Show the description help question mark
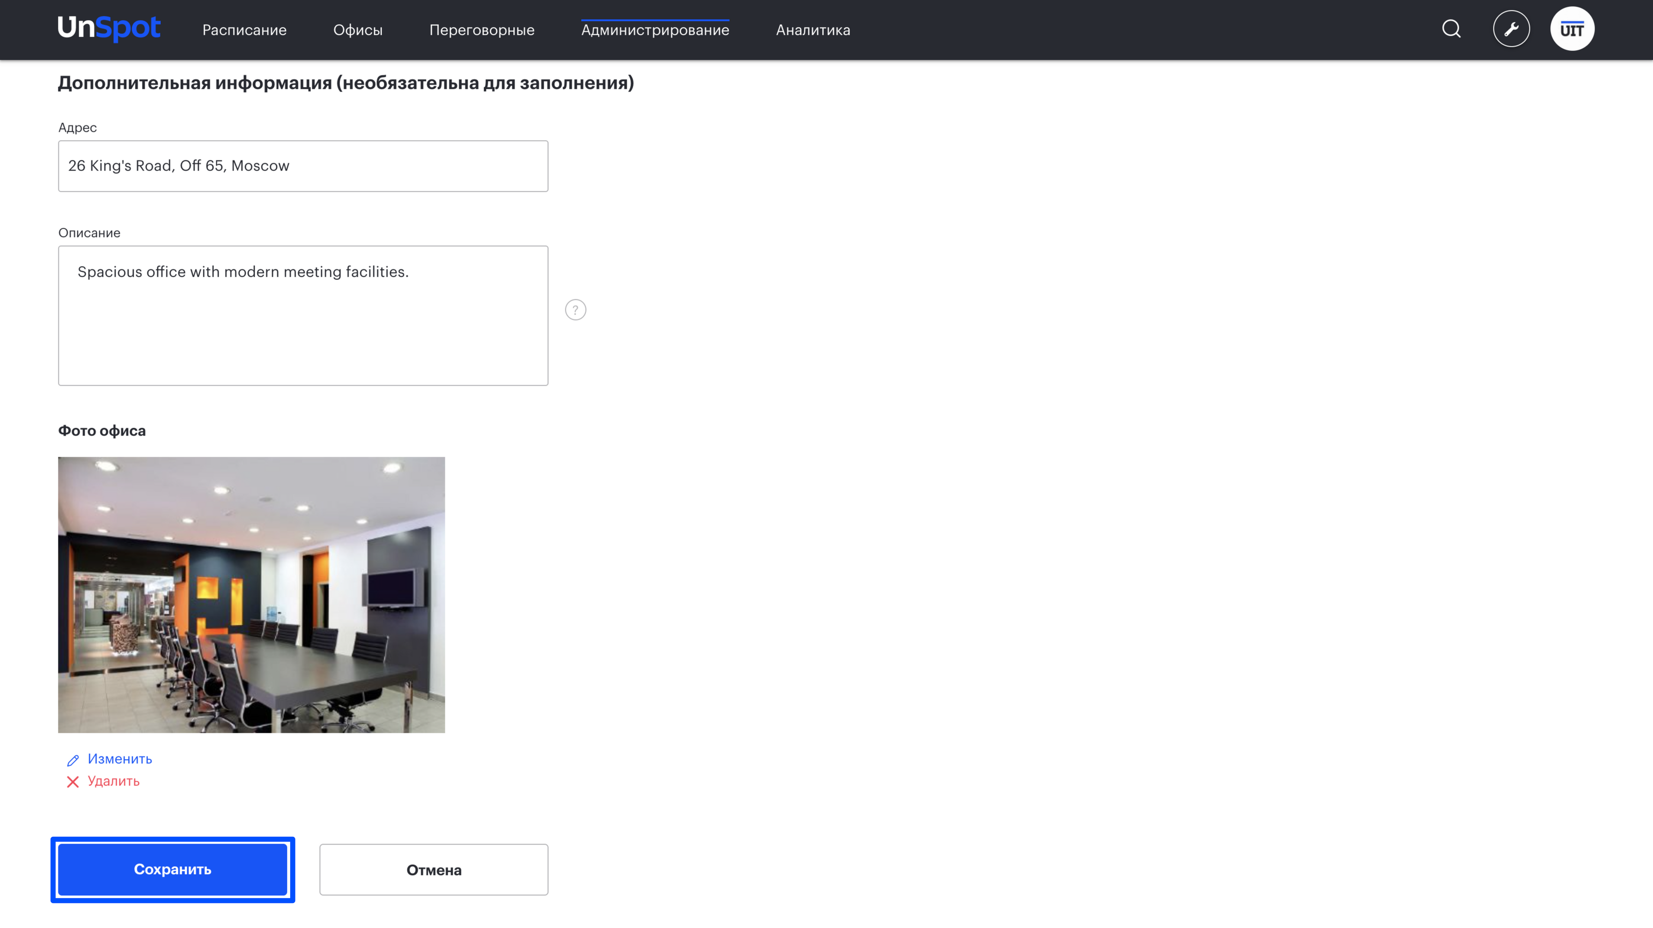The width and height of the screenshot is (1653, 928). [576, 310]
